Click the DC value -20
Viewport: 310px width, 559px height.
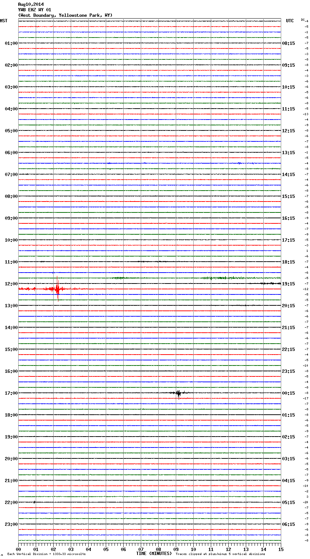[x=306, y=503]
